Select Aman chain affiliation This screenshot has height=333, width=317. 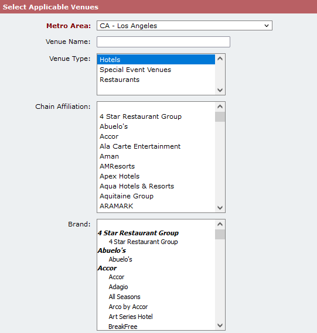(156, 156)
